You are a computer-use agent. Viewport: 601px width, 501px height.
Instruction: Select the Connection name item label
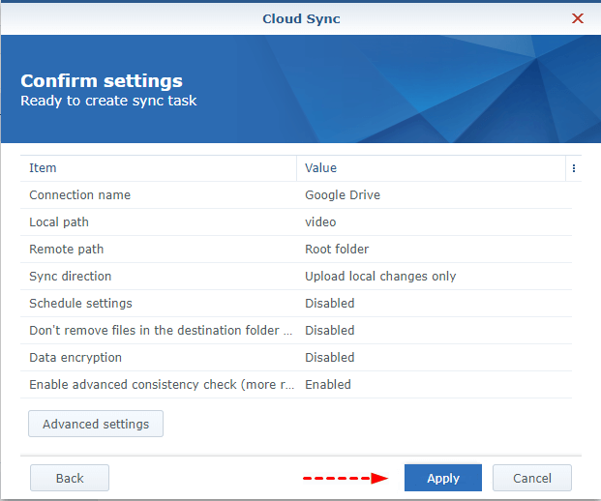click(x=79, y=195)
